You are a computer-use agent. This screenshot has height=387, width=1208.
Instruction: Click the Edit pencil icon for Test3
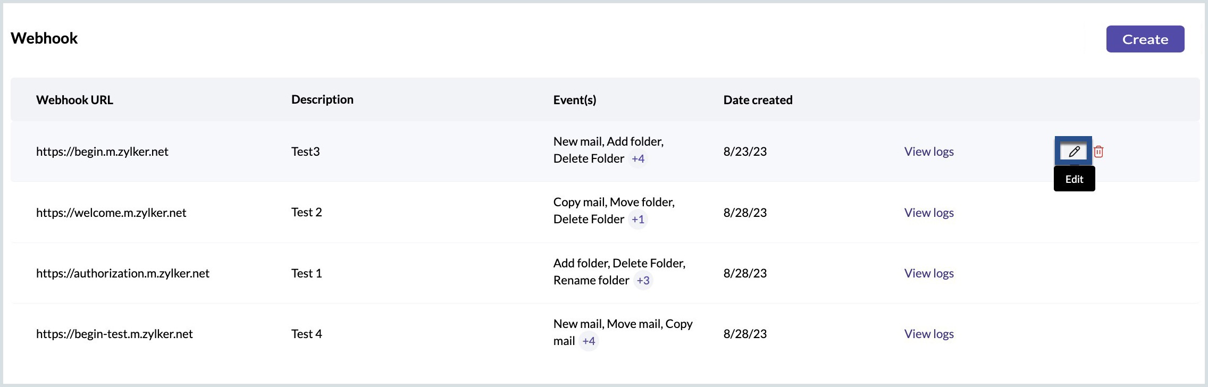pyautogui.click(x=1073, y=152)
